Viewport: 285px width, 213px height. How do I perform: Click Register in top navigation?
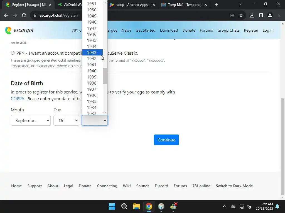pyautogui.click(x=251, y=31)
